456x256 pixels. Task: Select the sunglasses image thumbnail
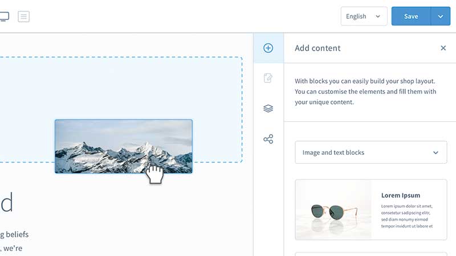tap(333, 209)
